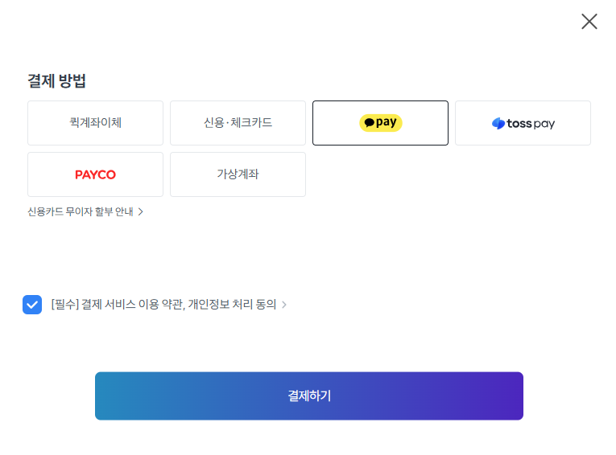Expand chevron beside 신용카드 무이자 할부 안내

coord(141,211)
